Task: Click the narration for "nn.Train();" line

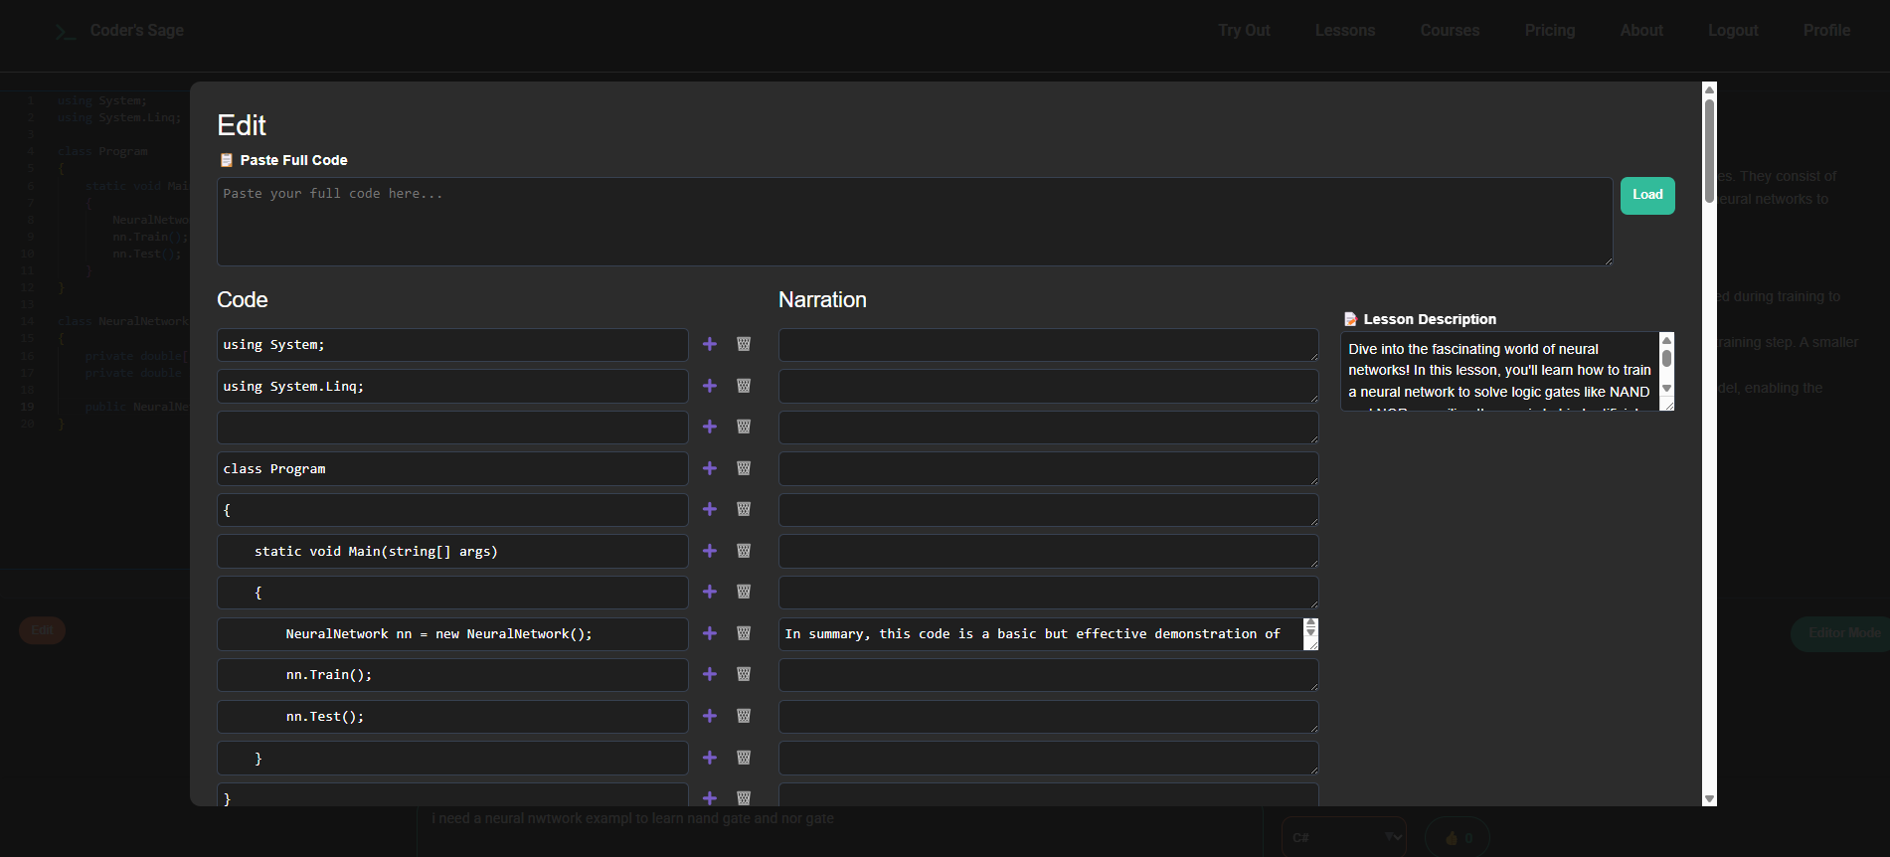Action: coord(1049,675)
